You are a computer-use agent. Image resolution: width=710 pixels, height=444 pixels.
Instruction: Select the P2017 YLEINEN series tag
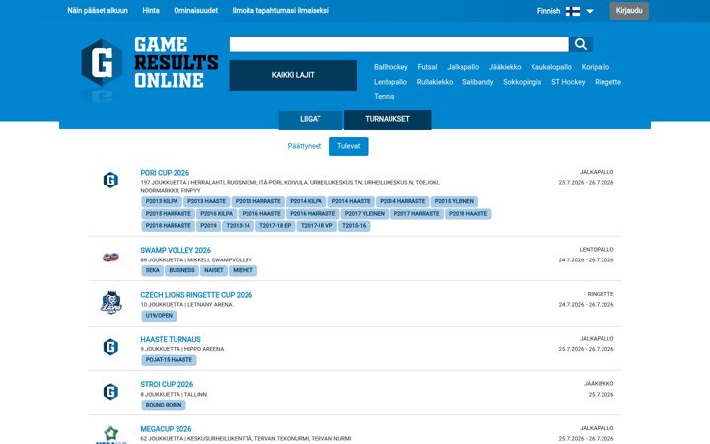click(x=365, y=214)
